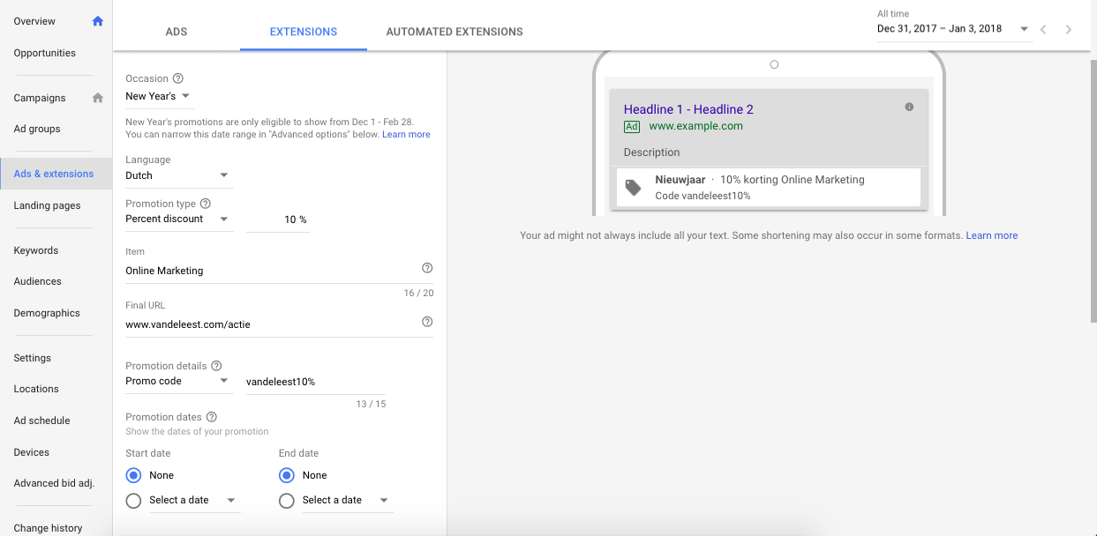Open the Occasion dropdown showing New Year's
This screenshot has width=1097, height=536.
159,96
